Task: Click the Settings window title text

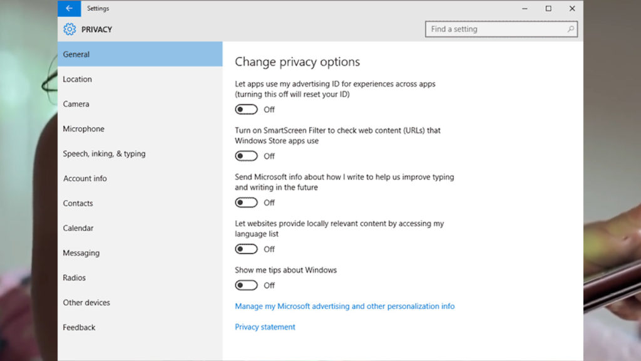Action: (98, 8)
